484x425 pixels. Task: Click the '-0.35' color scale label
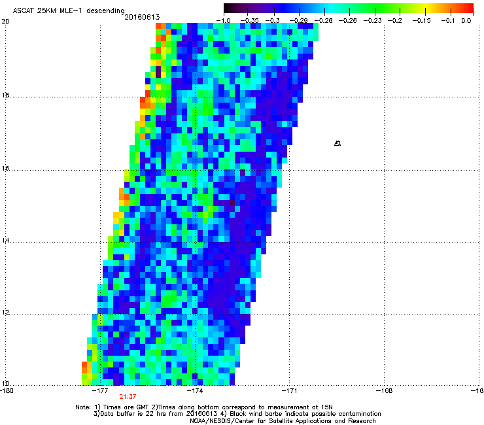(x=249, y=21)
